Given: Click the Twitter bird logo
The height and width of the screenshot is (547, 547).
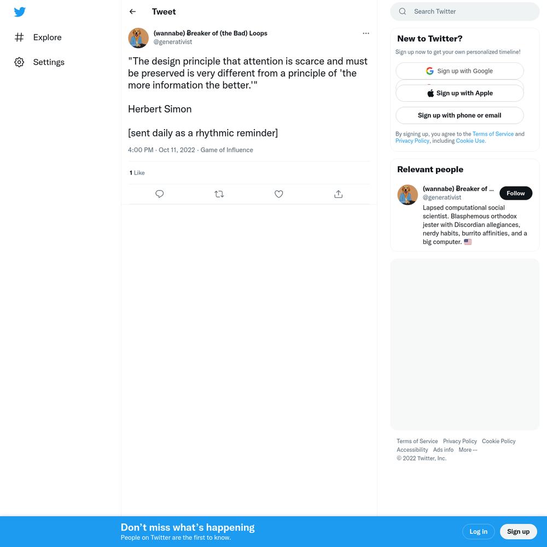Looking at the screenshot, I should point(20,12).
